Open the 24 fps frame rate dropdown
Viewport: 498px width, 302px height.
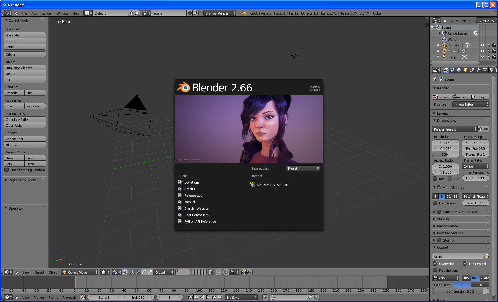(x=475, y=166)
